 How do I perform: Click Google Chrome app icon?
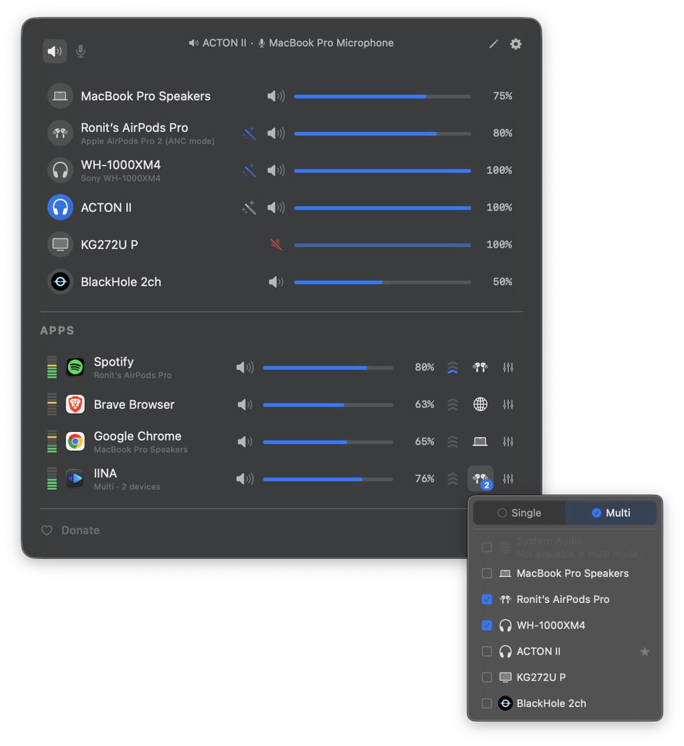(75, 441)
